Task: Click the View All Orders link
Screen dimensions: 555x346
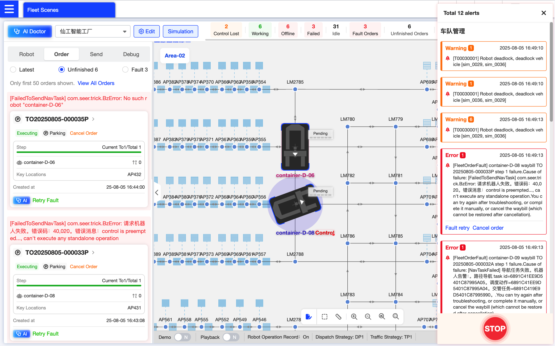Action: click(96, 83)
